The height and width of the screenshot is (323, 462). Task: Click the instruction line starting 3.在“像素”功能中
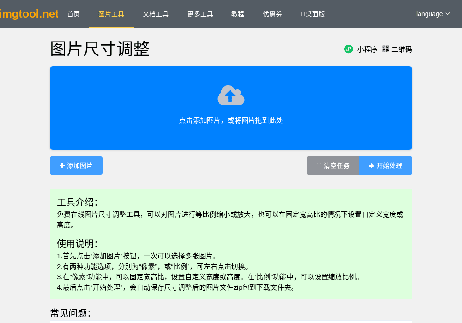pyautogui.click(x=209, y=277)
